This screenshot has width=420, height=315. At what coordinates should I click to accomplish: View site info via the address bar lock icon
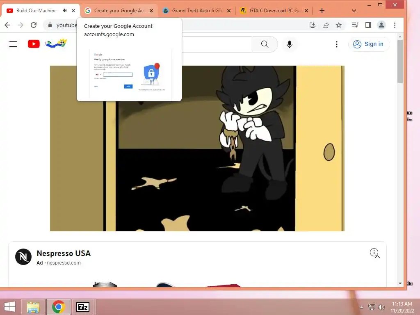tap(50, 25)
